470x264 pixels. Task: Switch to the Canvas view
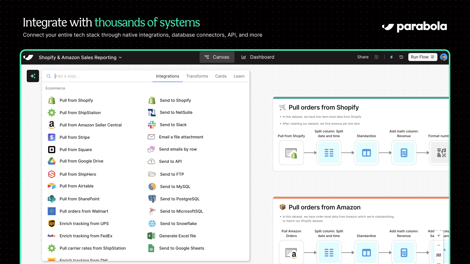pos(217,57)
